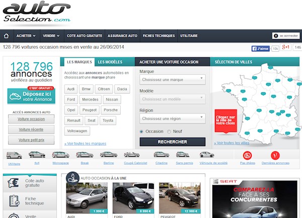
Task: Select the northernmost city marker on map
Action: (270, 67)
